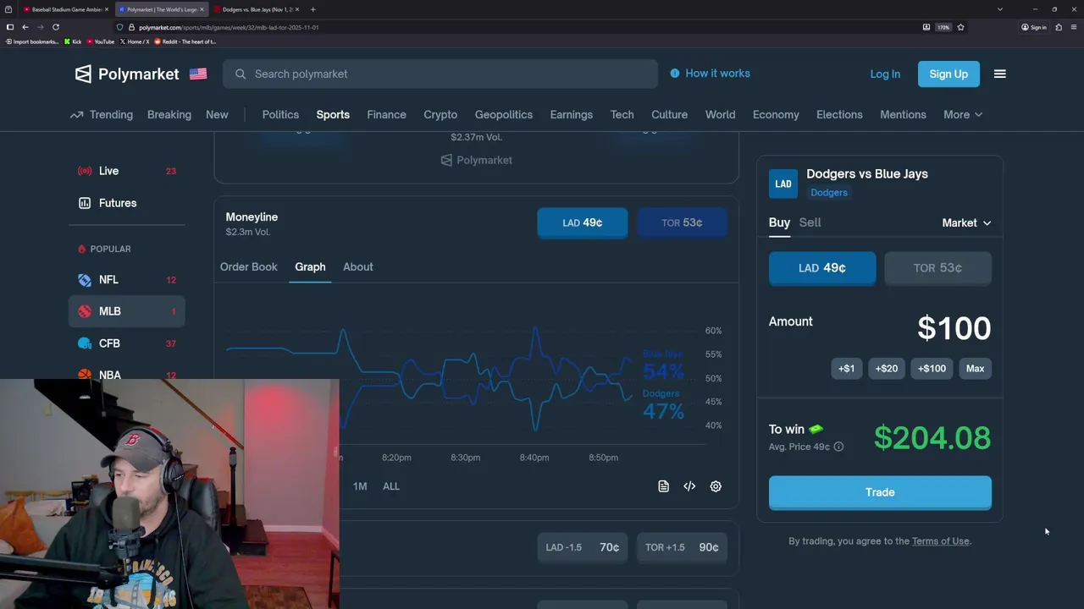Image resolution: width=1084 pixels, height=609 pixels.
Task: Click the $100 amount field
Action: (x=954, y=328)
